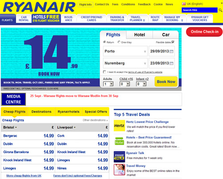Open the Car Rental menu item
The height and width of the screenshot is (179, 223).
click(24, 19)
